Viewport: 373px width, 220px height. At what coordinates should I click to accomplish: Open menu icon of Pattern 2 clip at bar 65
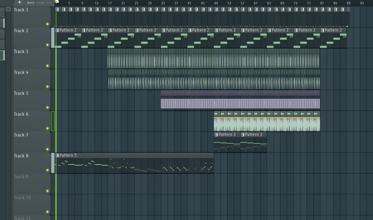point(269,30)
